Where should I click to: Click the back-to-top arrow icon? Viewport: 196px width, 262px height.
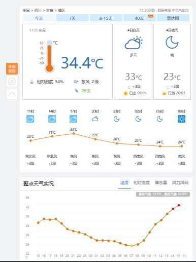pyautogui.click(x=12, y=94)
